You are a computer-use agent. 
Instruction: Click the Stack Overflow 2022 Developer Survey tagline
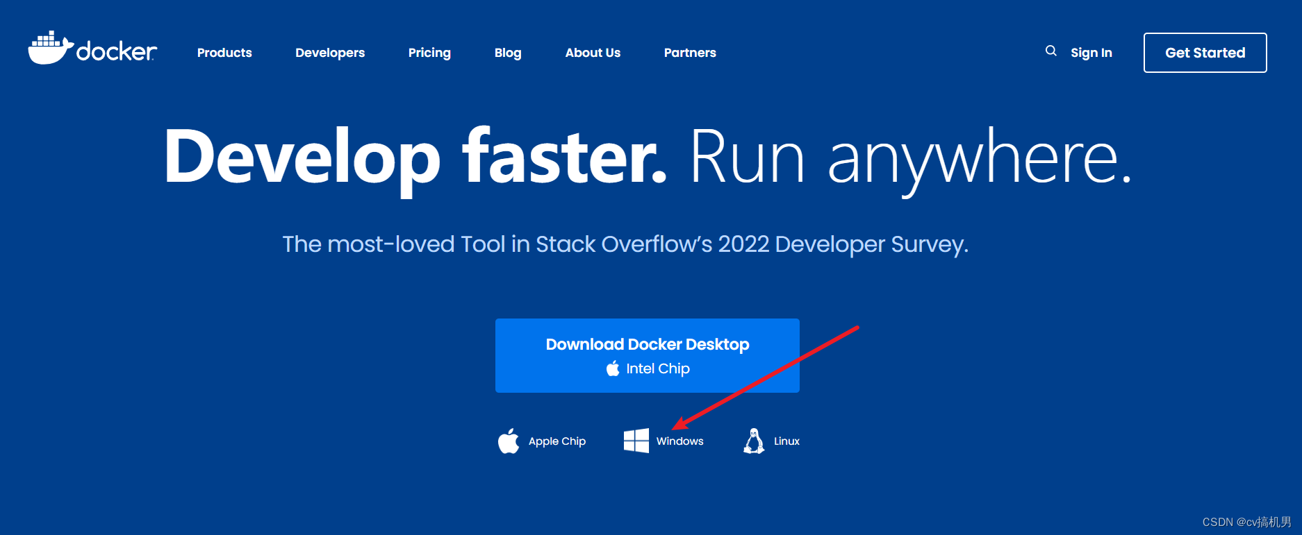[625, 244]
